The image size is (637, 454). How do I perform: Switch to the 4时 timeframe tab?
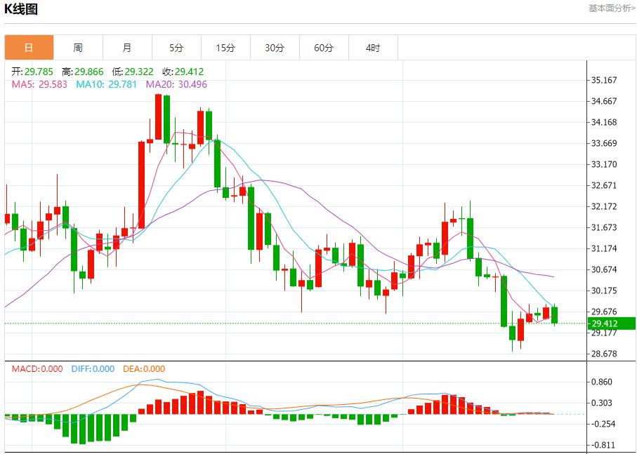coord(373,48)
